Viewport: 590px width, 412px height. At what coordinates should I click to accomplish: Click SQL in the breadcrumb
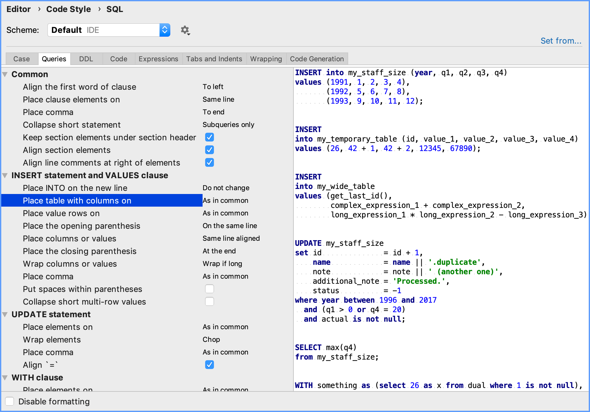coord(115,9)
